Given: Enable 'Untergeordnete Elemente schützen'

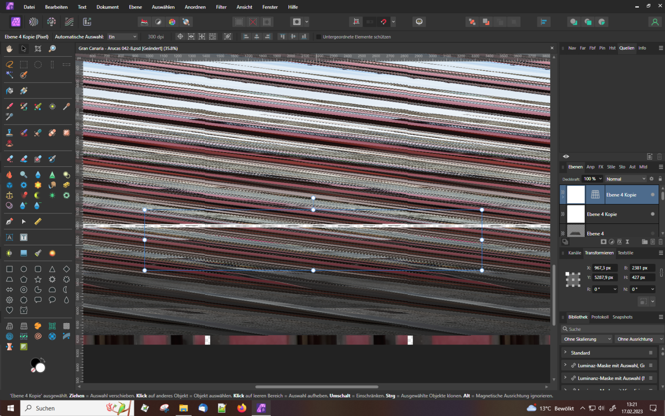Looking at the screenshot, I should tap(320, 37).
